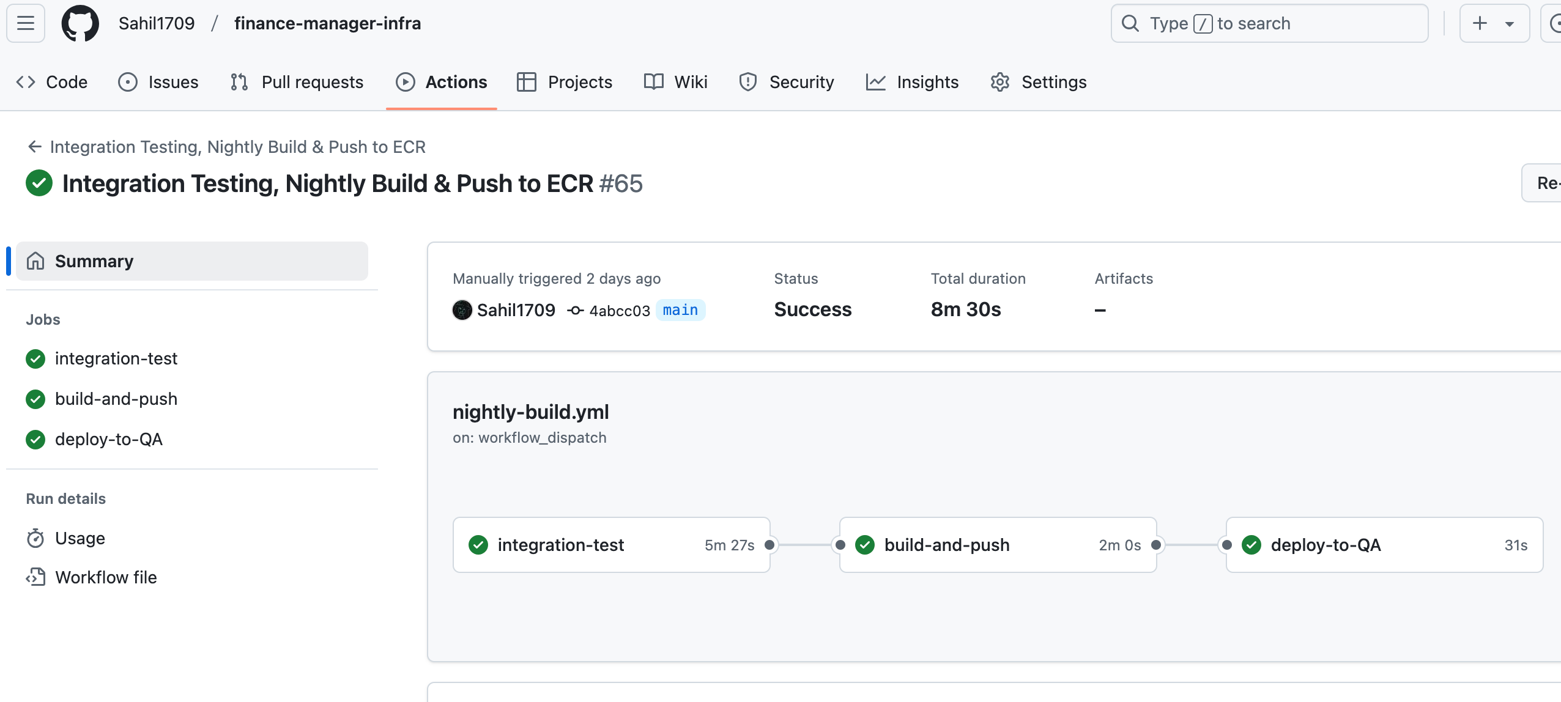Switch to the Pull requests tab
Viewport: 1561px width, 702px height.
(x=297, y=82)
